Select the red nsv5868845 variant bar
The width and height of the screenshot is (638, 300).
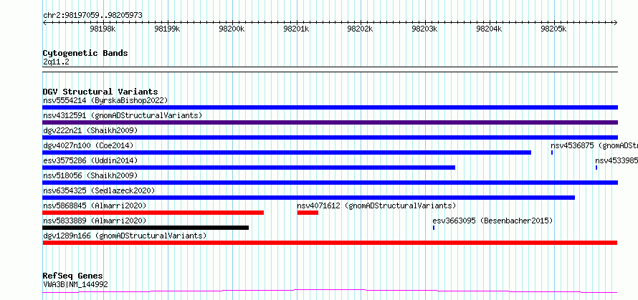point(153,213)
